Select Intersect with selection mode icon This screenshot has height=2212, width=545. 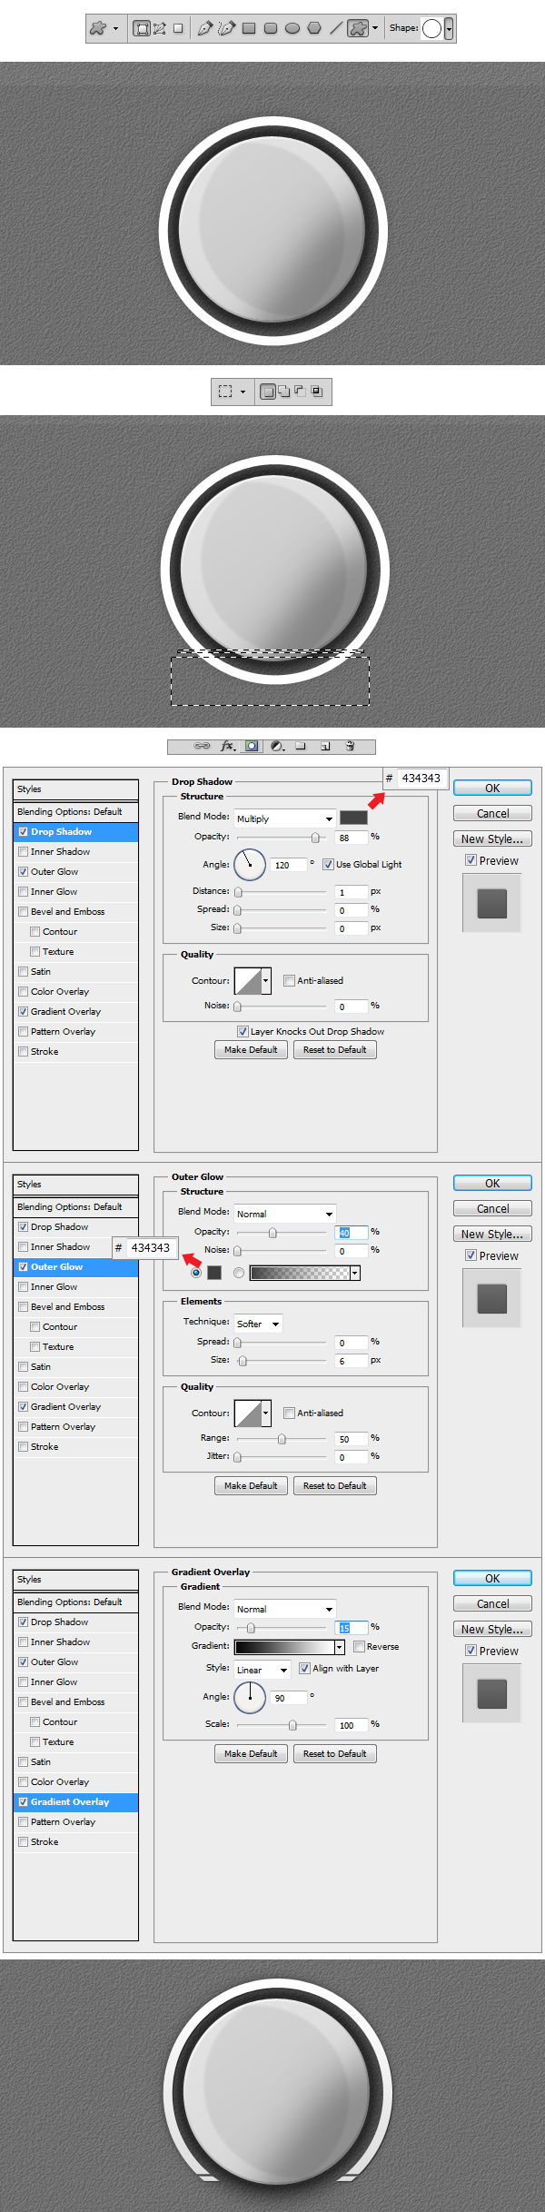316,392
